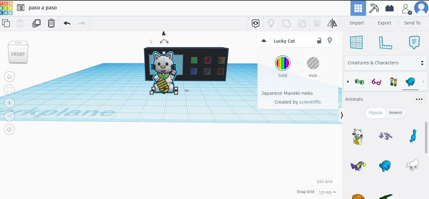This screenshot has width=429, height=199.
Task: Switch to the Newest tab
Action: click(395, 113)
